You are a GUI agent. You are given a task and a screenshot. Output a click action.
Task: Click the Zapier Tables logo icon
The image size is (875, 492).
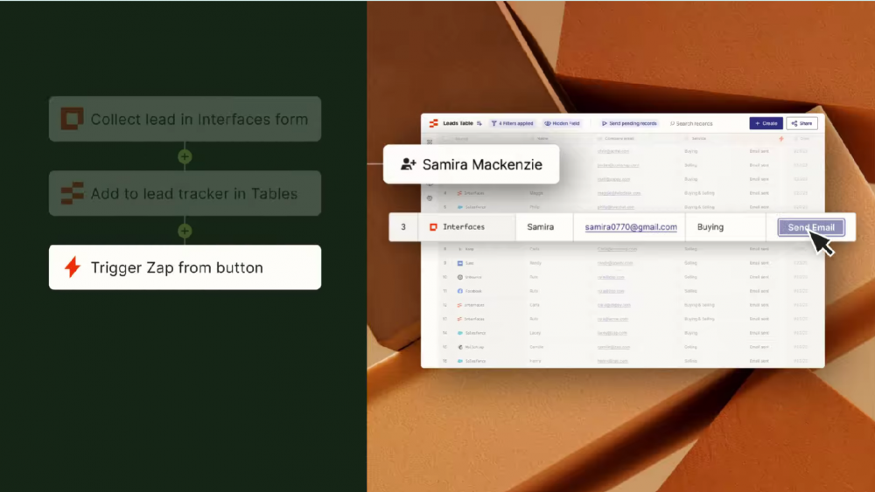tap(433, 123)
